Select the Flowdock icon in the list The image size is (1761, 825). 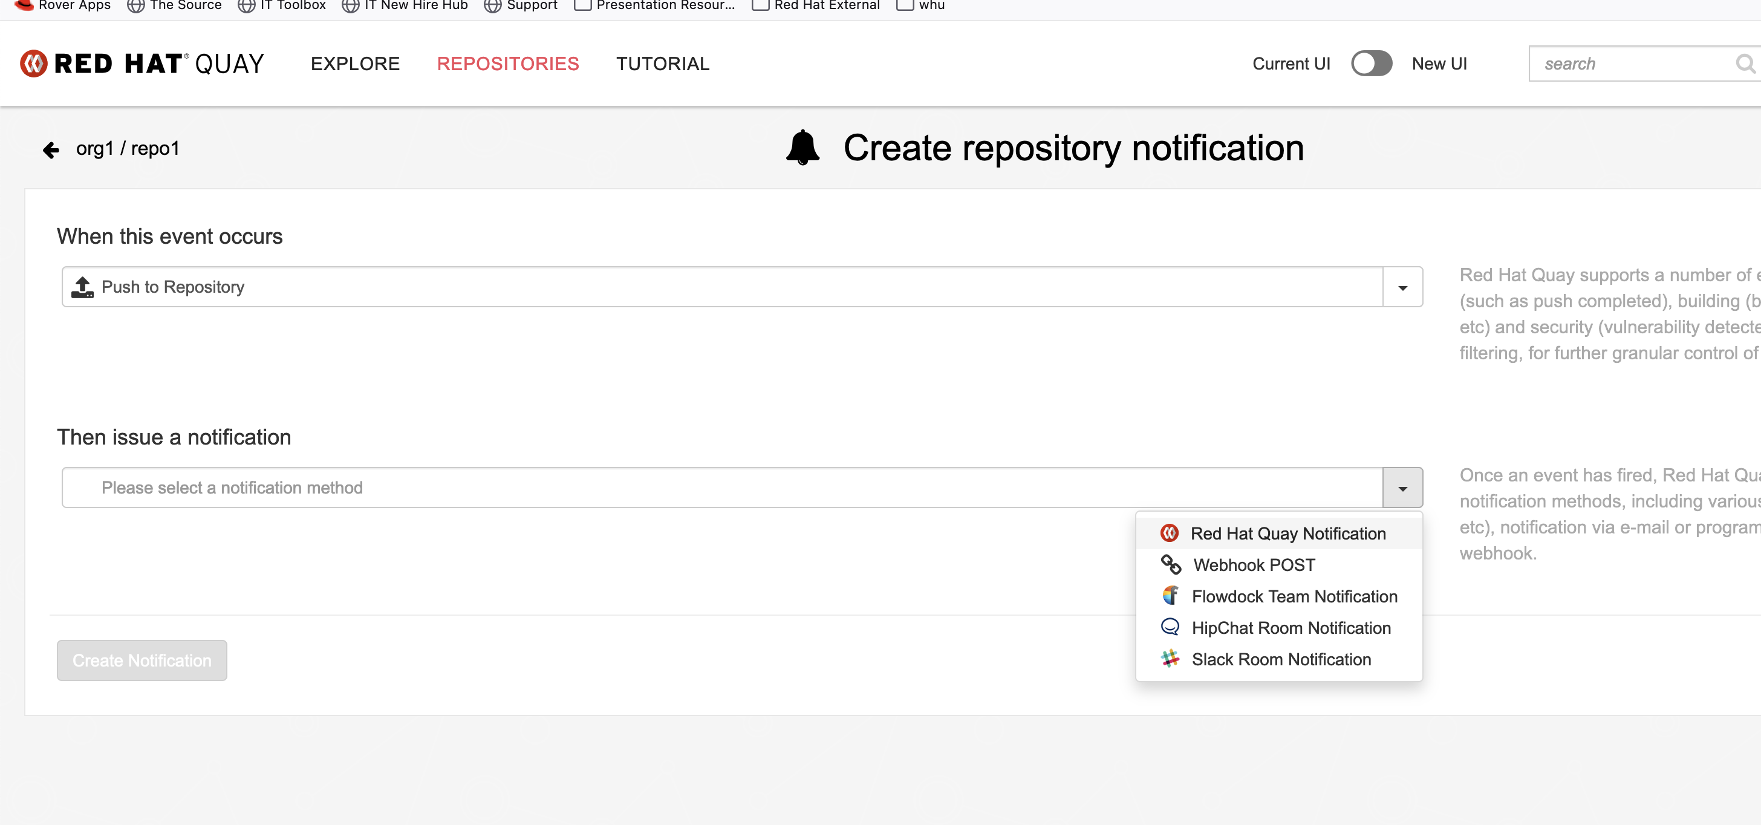coord(1170,596)
